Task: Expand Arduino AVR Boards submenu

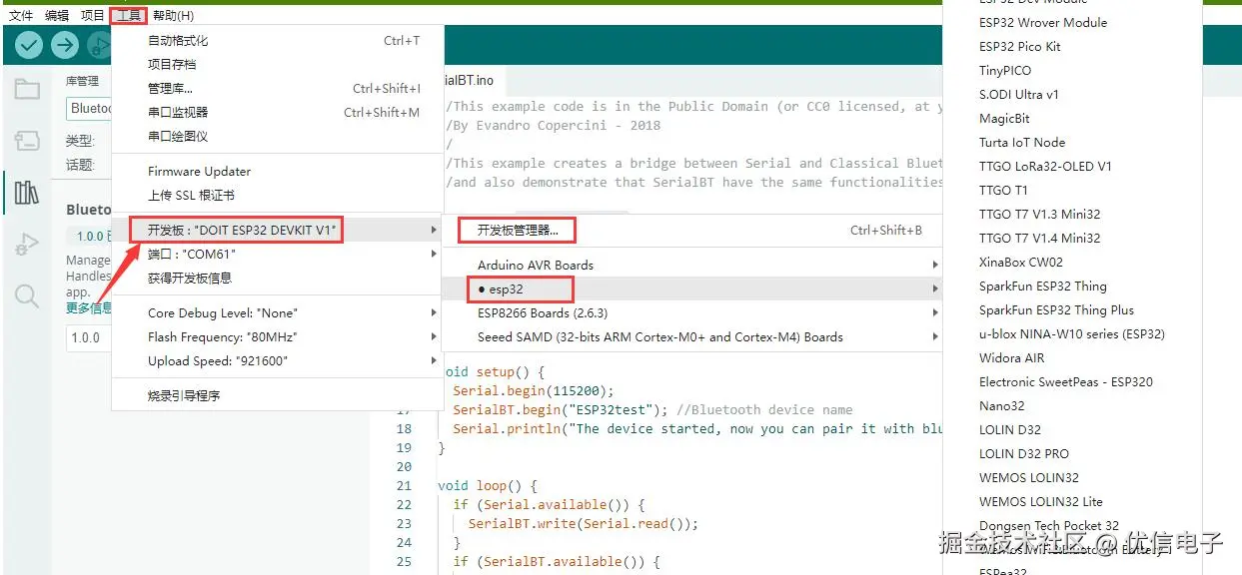Action: tap(692, 266)
